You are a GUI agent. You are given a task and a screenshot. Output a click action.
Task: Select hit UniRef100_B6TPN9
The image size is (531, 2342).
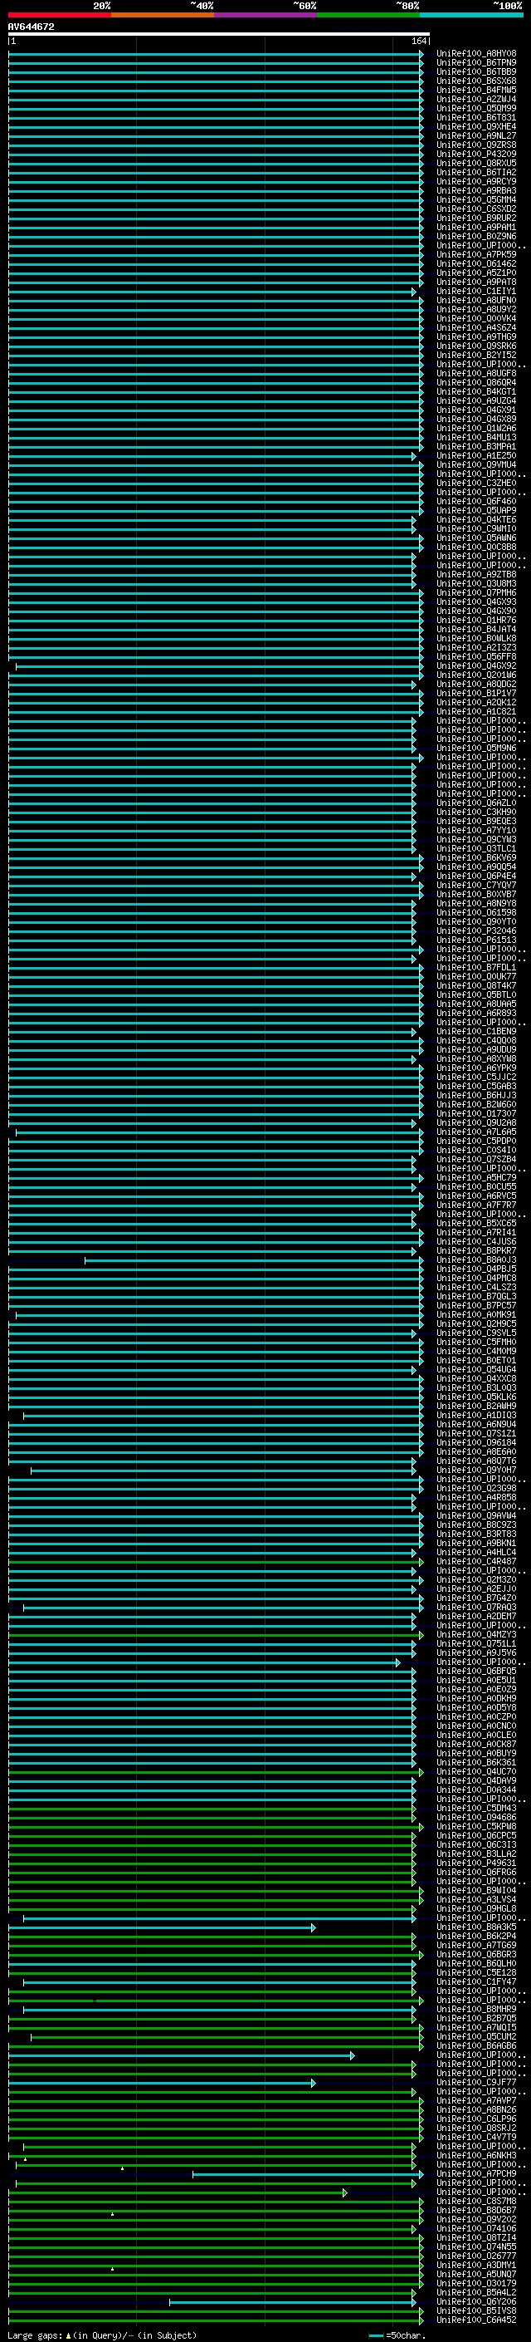point(475,63)
